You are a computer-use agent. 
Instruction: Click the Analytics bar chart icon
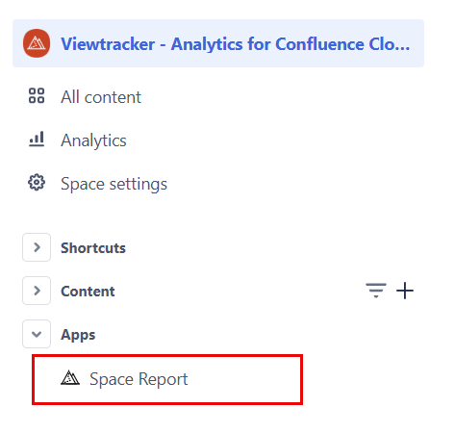point(37,140)
